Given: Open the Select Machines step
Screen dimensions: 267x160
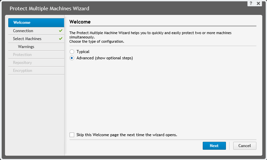Looking at the screenshot, I should click(27, 39).
